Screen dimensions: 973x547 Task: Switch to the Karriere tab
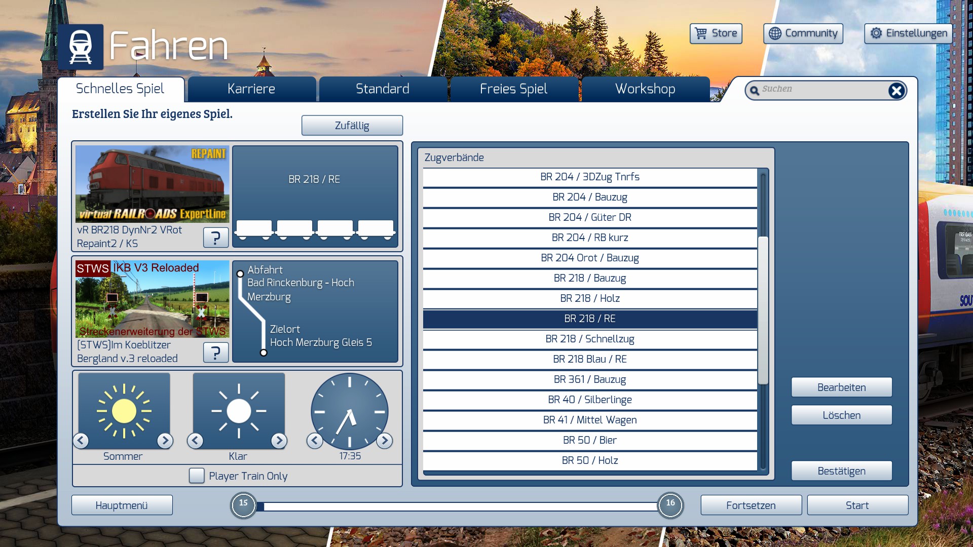[x=251, y=89]
